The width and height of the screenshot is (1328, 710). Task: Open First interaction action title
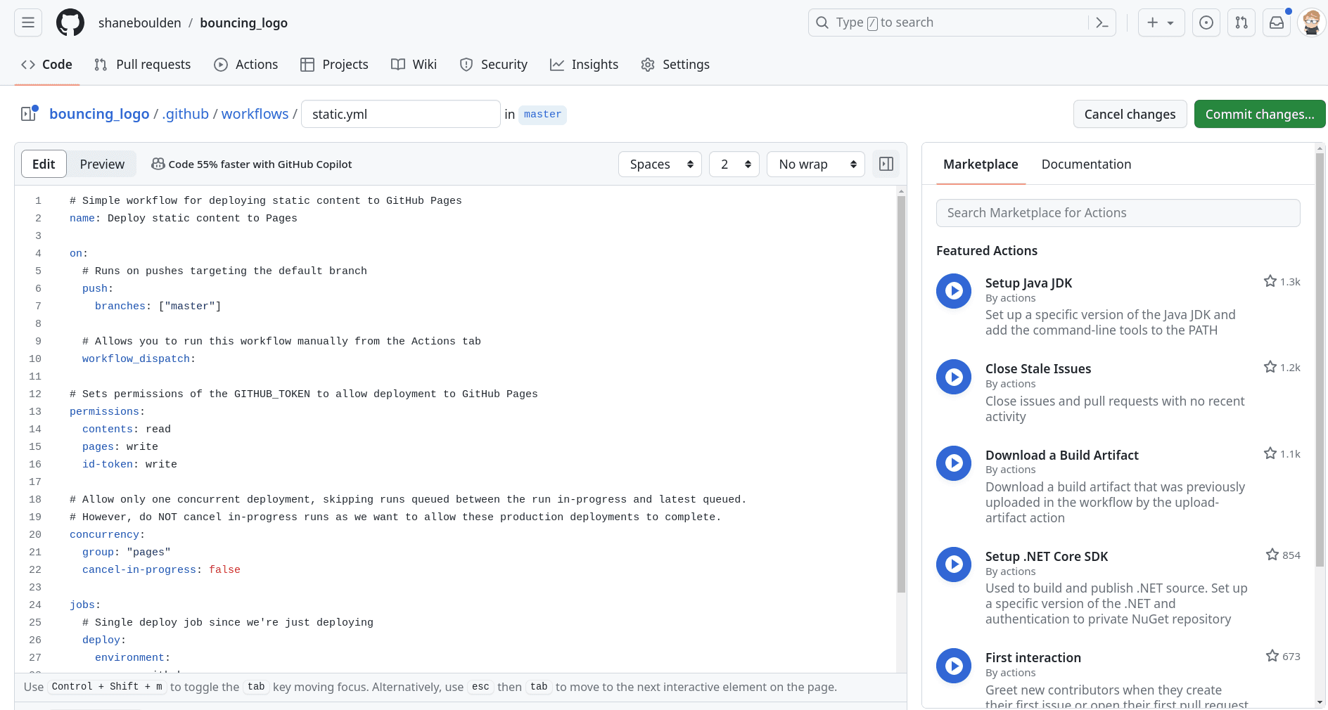point(1033,657)
